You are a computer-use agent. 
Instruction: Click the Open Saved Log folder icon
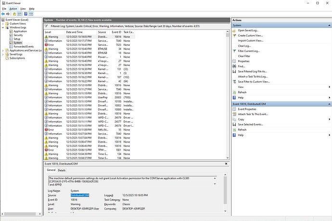tap(234, 30)
